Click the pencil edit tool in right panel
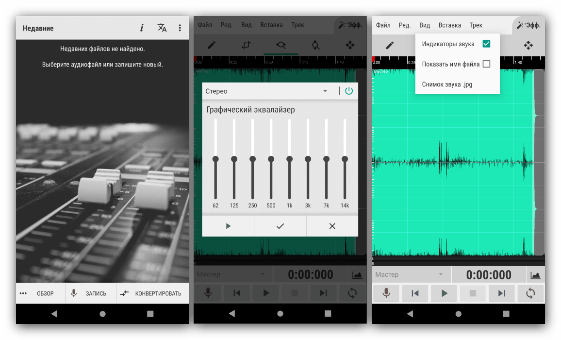561x340 pixels. coord(390,46)
